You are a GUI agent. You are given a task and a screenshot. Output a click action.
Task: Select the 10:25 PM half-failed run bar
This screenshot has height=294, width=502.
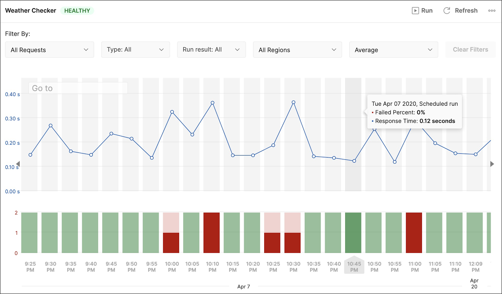point(272,233)
